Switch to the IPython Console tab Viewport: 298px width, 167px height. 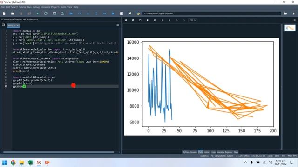190,152
